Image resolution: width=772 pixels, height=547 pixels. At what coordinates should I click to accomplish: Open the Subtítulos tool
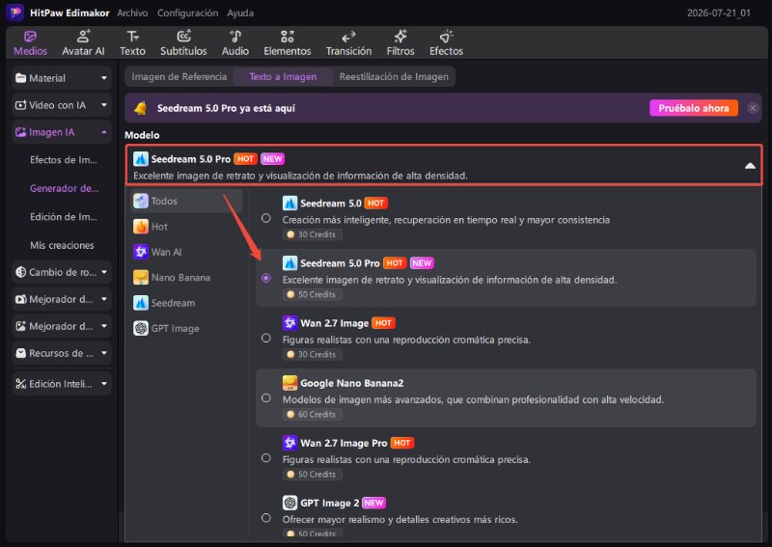[x=183, y=43]
